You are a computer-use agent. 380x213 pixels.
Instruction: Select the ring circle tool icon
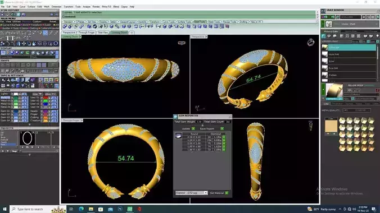tap(56, 44)
